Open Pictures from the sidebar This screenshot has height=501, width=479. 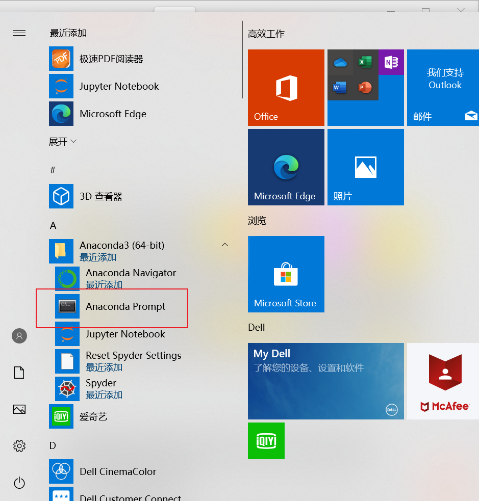[x=19, y=409]
